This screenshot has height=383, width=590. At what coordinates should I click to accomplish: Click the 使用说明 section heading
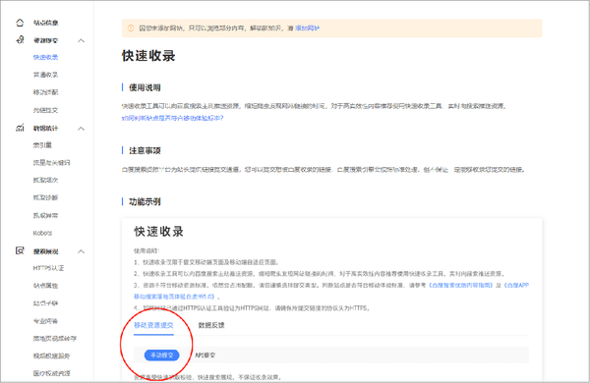[145, 87]
